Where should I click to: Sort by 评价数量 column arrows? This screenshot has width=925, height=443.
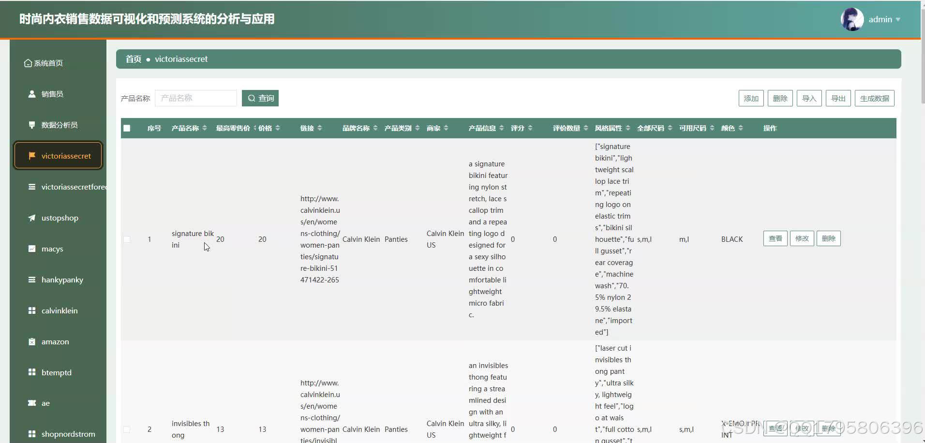pos(586,128)
